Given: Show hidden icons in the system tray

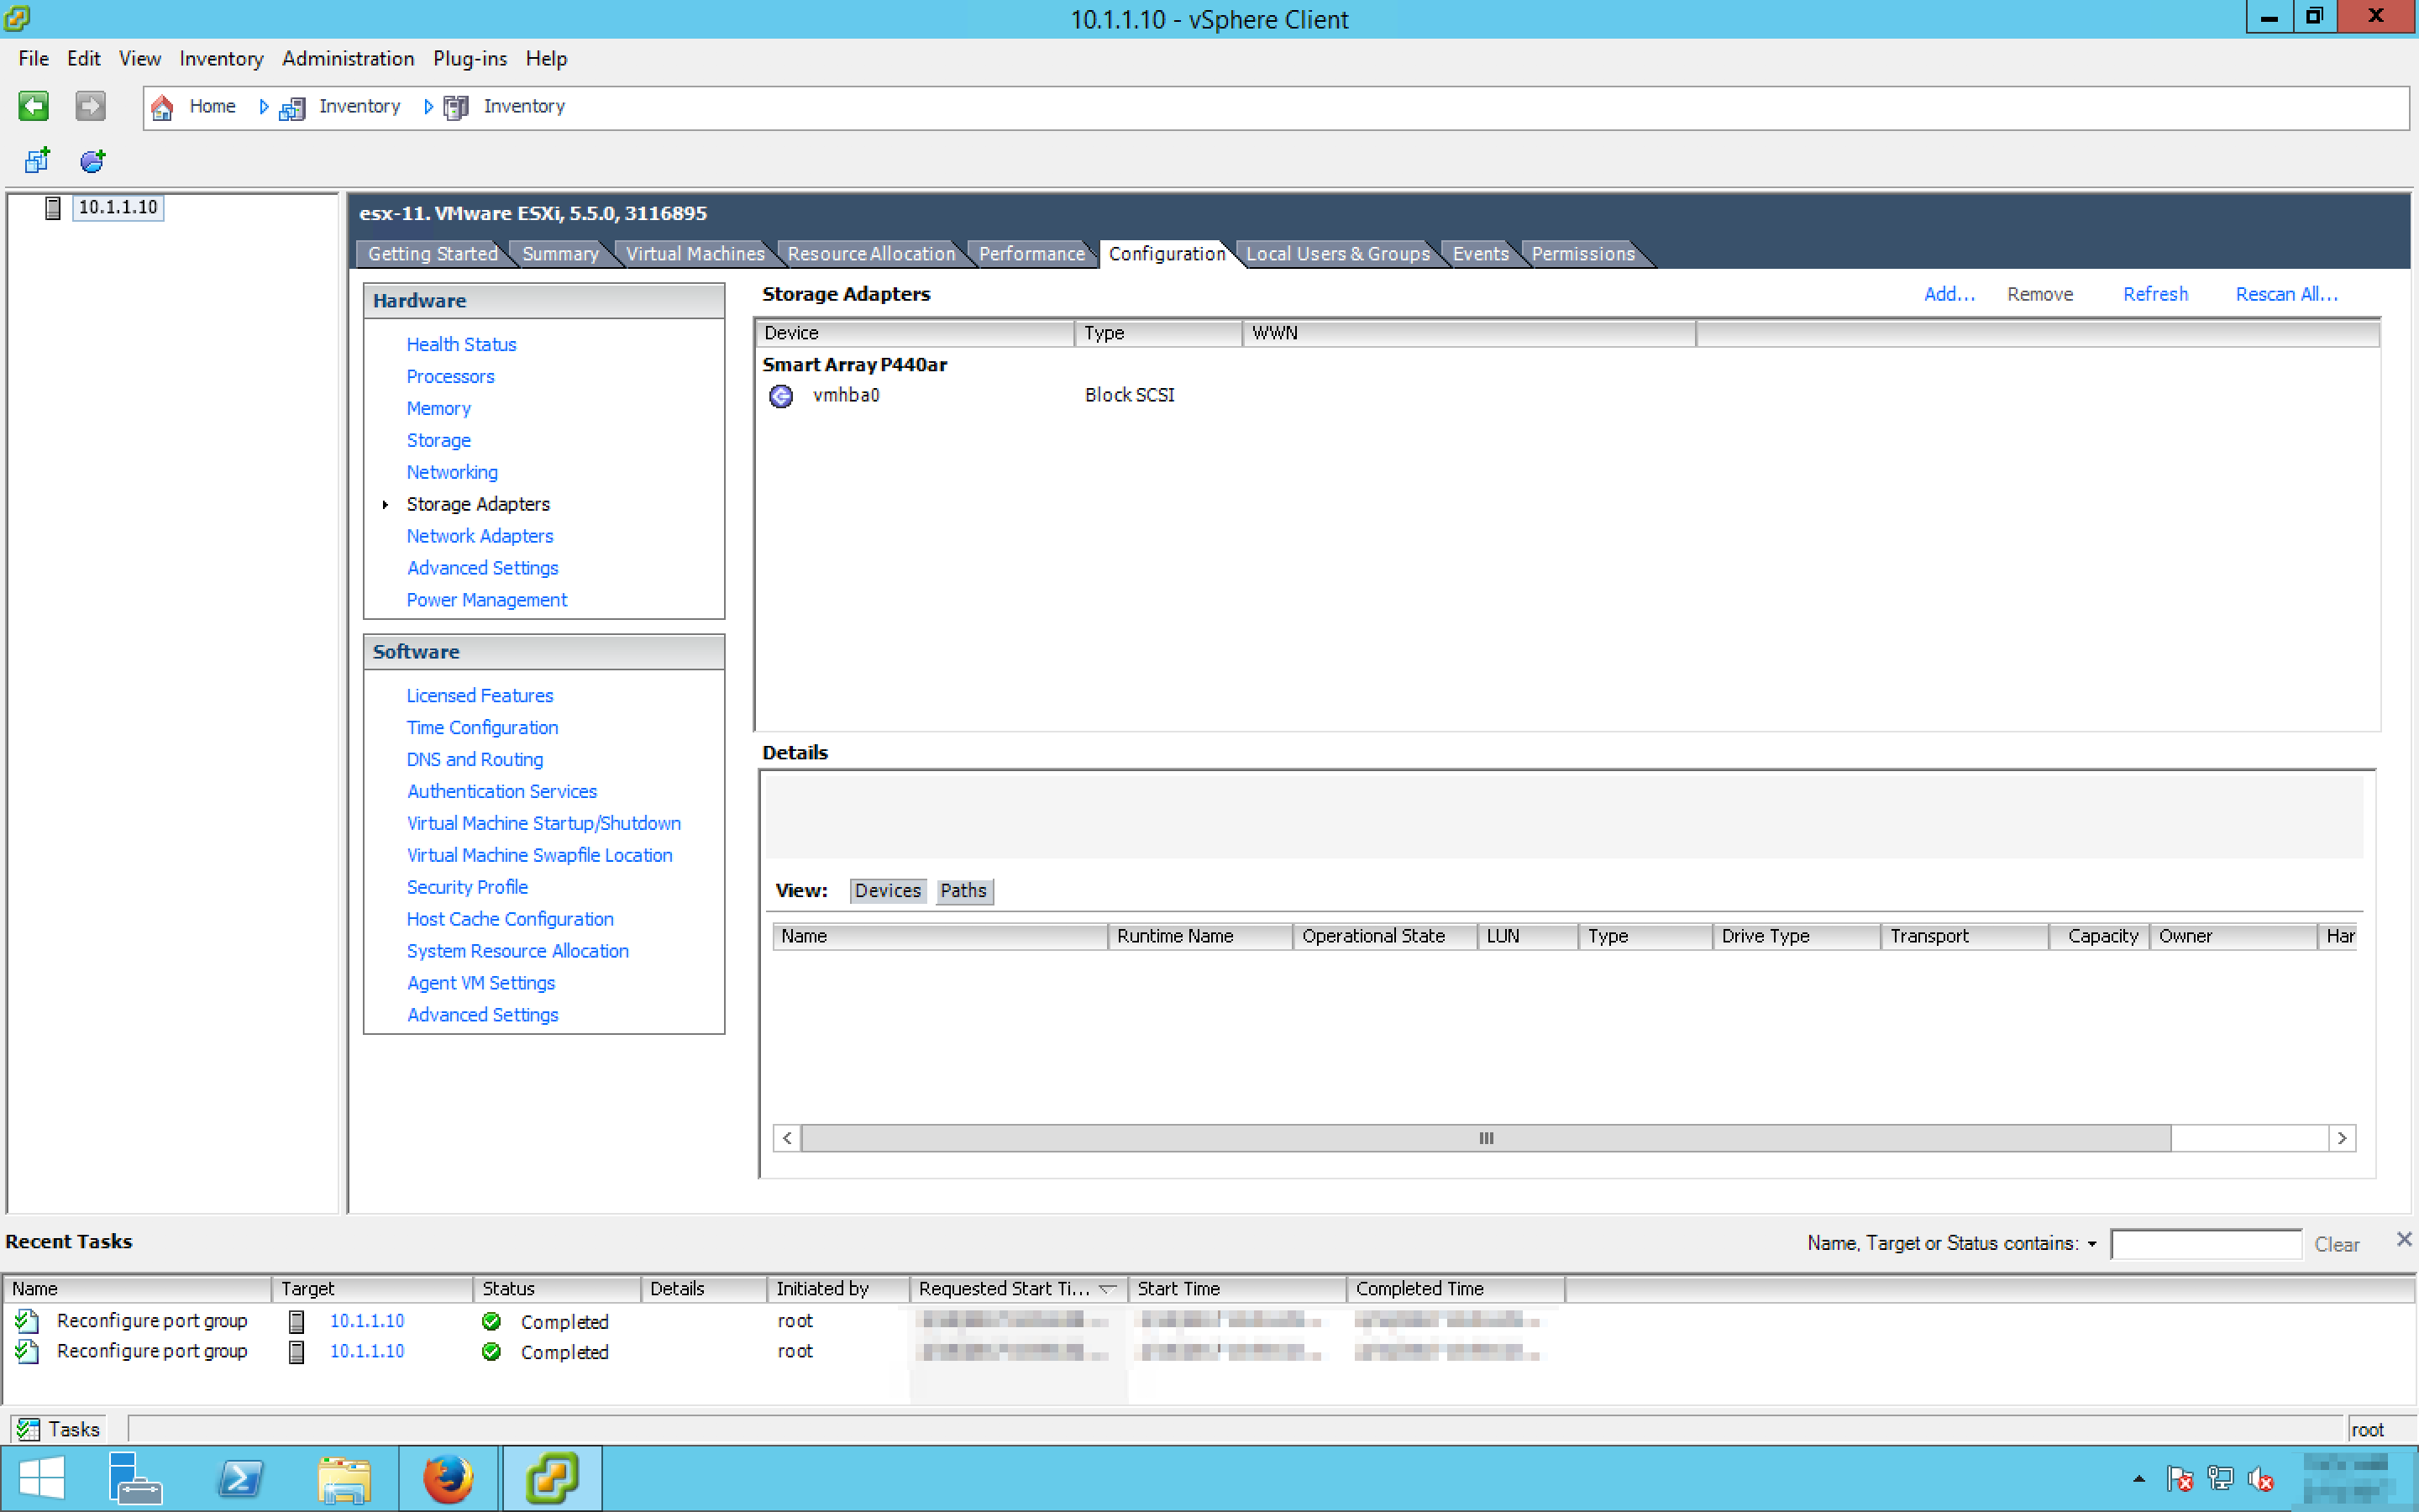Looking at the screenshot, I should (x=2138, y=1479).
